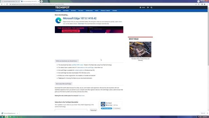The width and height of the screenshot is (209, 118).
Task: Click the share page icon in address bar
Action: pos(196,4)
